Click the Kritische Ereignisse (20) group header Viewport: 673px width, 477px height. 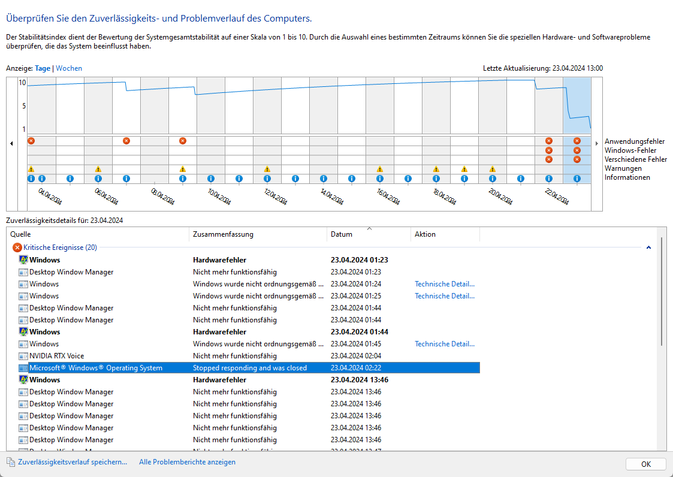tap(60, 247)
